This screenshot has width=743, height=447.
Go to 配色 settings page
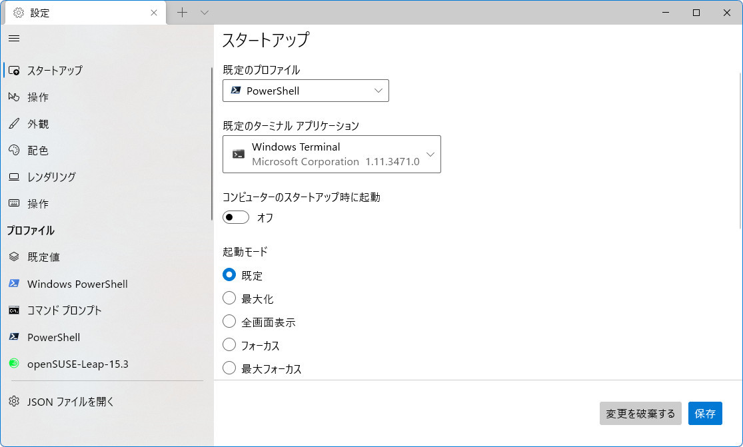(x=106, y=150)
